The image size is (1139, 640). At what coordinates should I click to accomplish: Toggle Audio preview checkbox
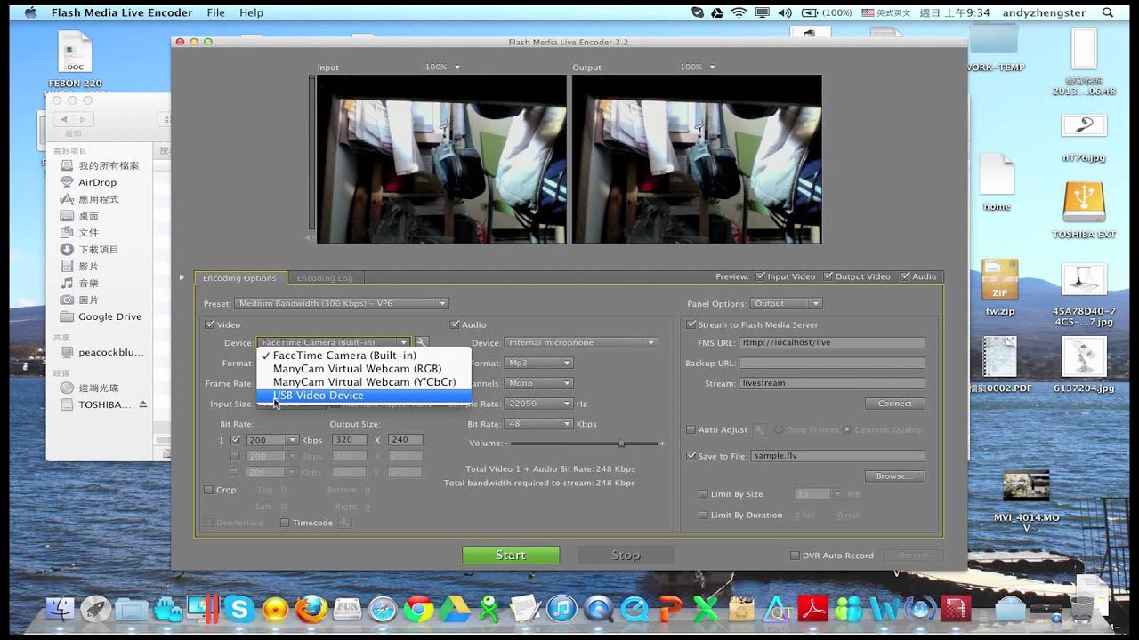click(x=906, y=276)
